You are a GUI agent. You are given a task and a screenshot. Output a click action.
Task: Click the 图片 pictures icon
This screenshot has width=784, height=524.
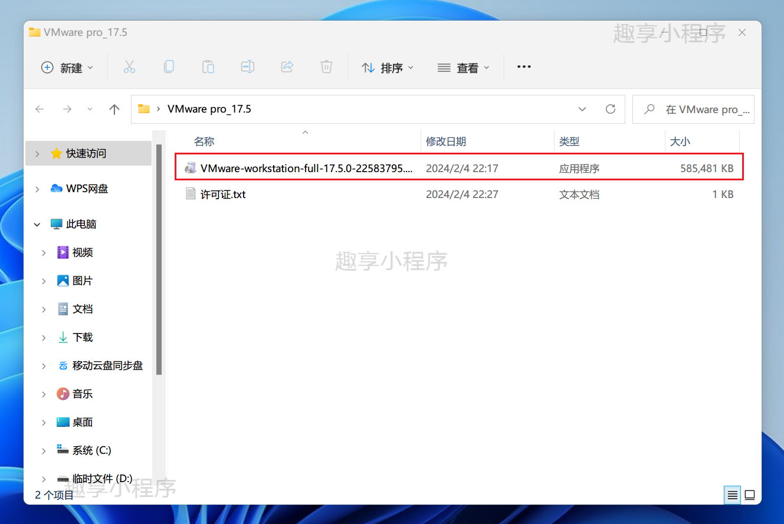[x=63, y=281]
